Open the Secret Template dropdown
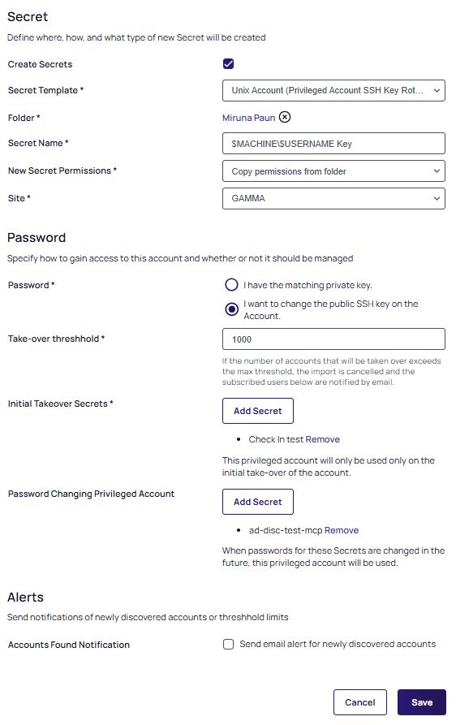Screen dimensions: 456x725 click(333, 91)
